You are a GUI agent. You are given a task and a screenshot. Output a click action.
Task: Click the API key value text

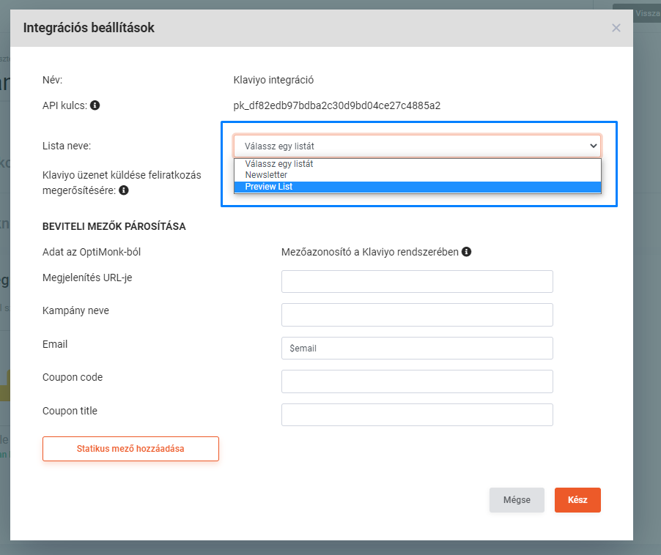[337, 105]
